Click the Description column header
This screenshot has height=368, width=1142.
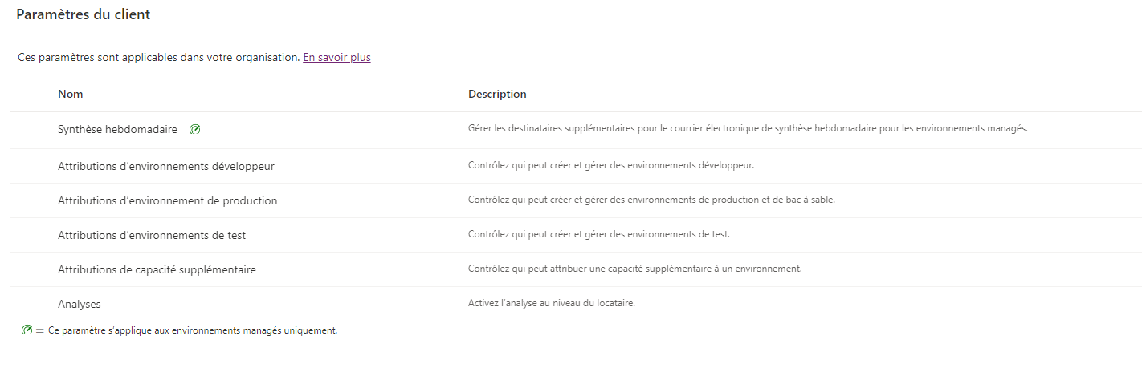click(497, 94)
